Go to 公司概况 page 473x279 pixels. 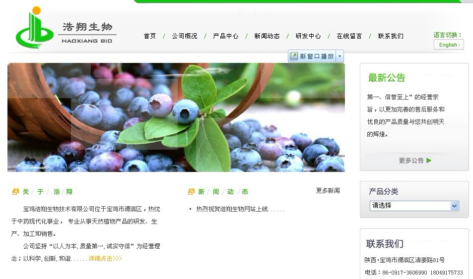pyautogui.click(x=185, y=36)
